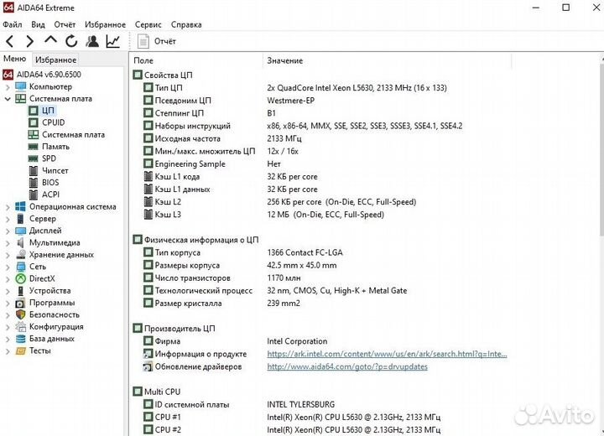Select the База данных database icon

coord(20,339)
